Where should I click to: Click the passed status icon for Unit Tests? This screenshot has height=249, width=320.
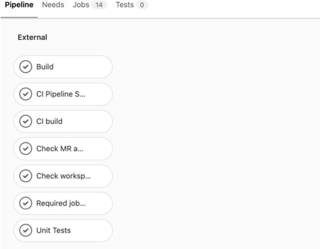pos(25,230)
